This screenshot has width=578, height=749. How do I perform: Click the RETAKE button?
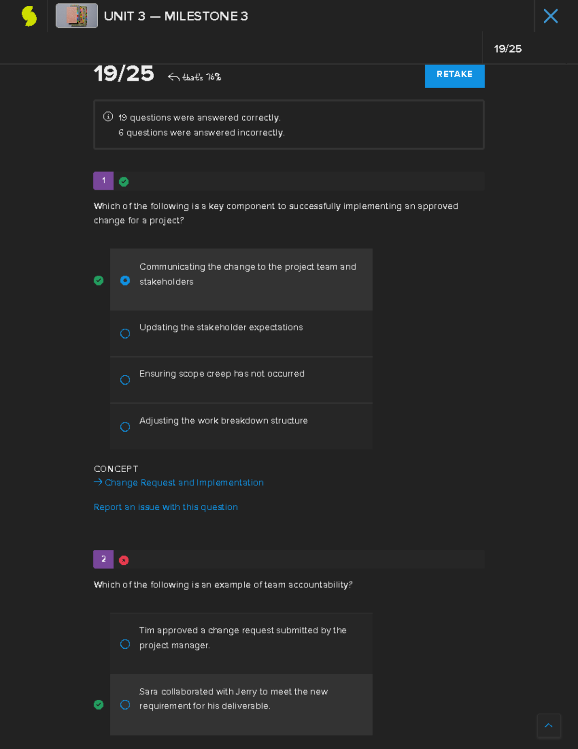[454, 74]
